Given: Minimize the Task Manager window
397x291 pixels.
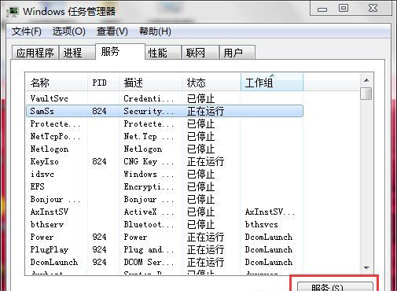Looking at the screenshot, I should pos(322,9).
